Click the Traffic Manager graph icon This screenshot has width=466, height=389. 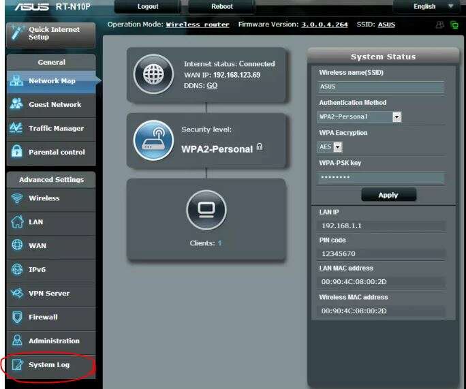pos(16,128)
